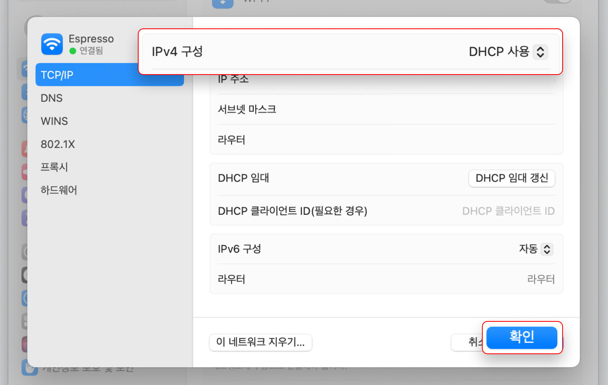Open the DNS section
Screen dimensions: 608x385
[52, 98]
